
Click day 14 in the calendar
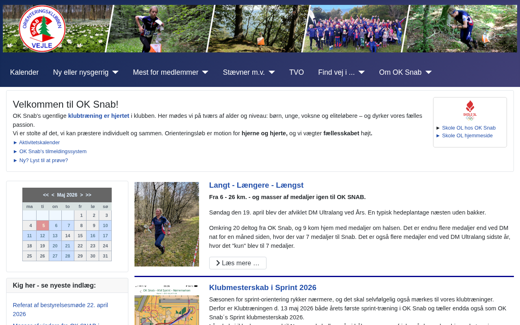pos(68,236)
